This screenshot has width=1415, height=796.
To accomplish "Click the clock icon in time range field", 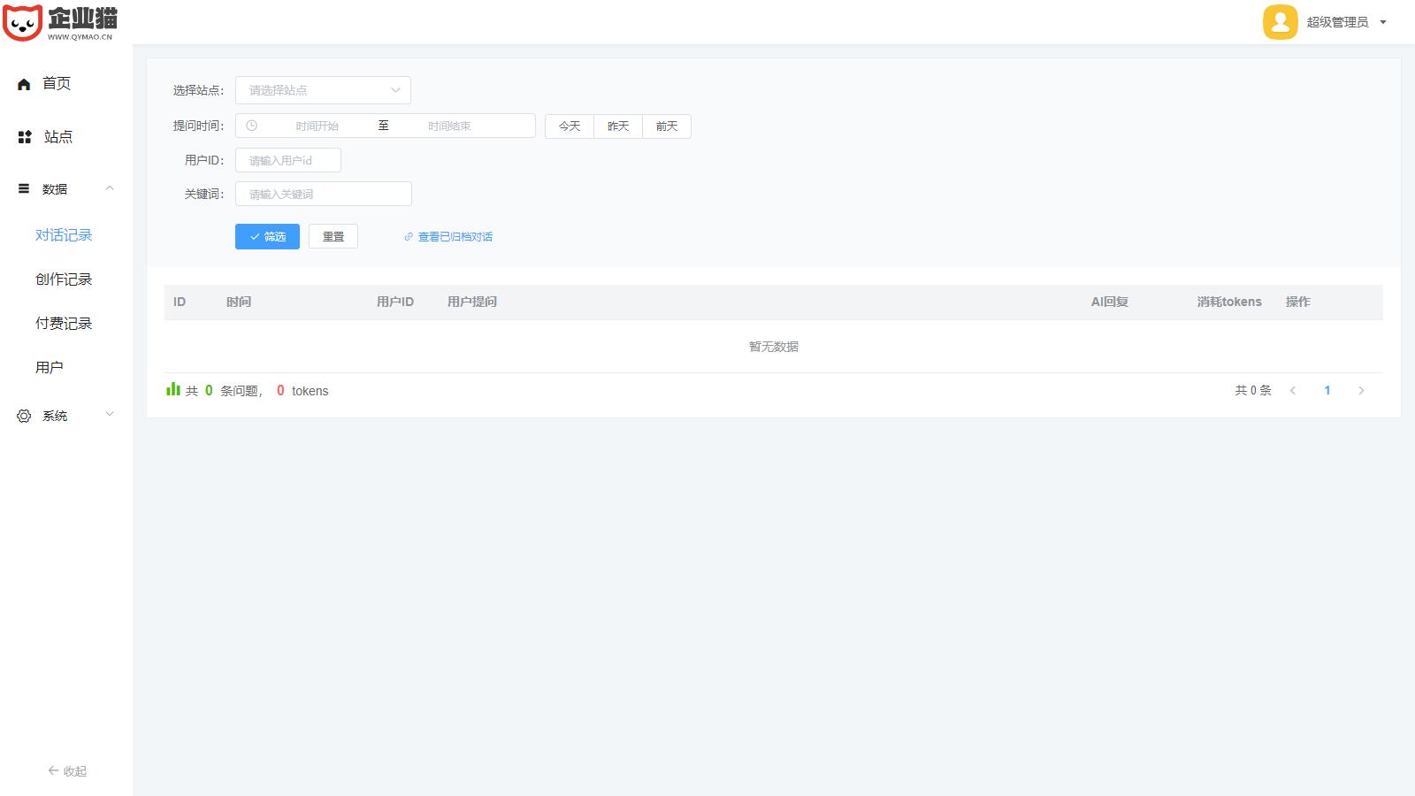I will click(252, 126).
